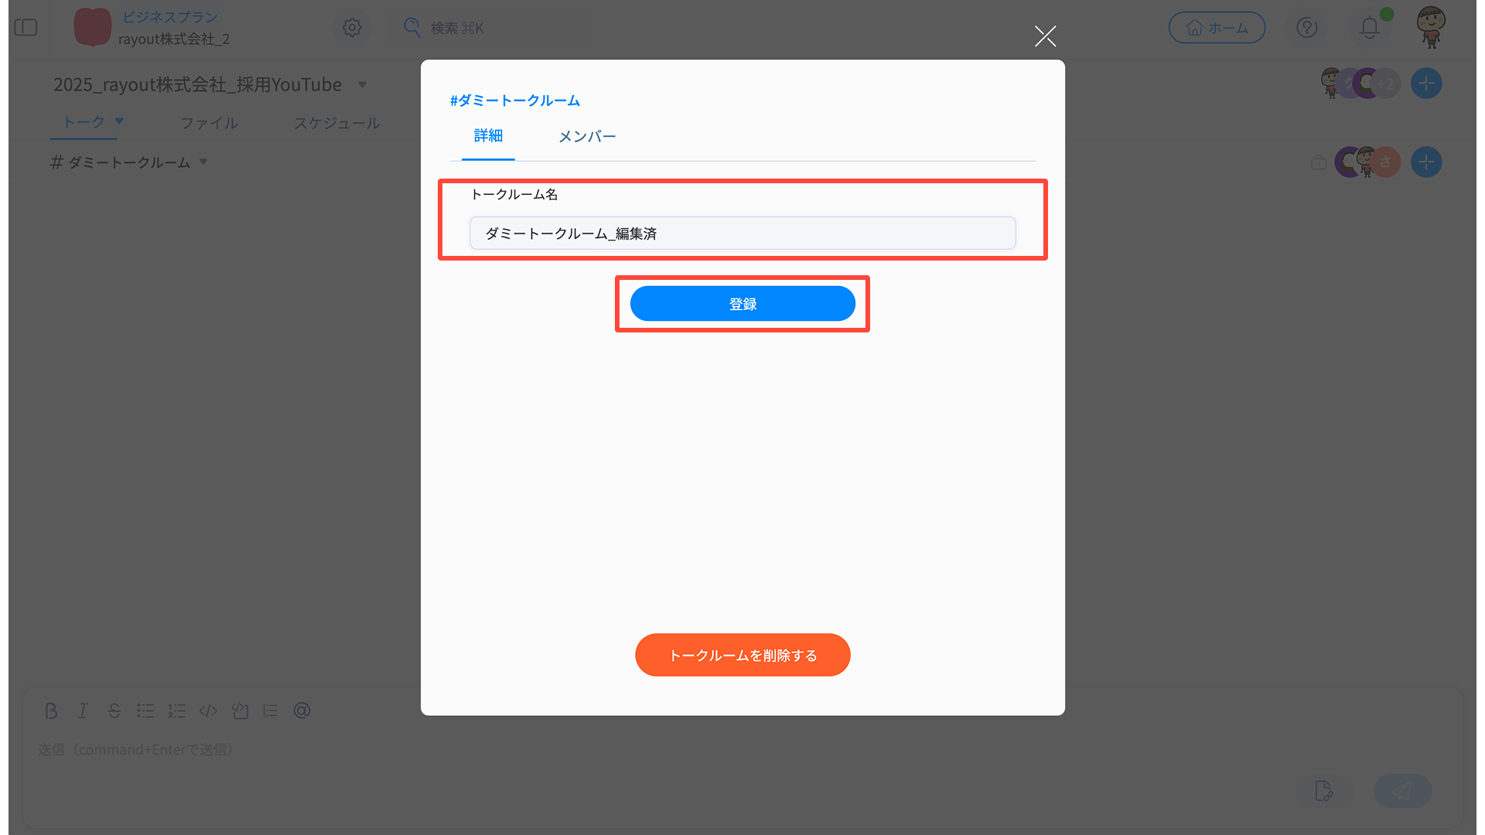
Task: Click the 登録 button
Action: (742, 304)
